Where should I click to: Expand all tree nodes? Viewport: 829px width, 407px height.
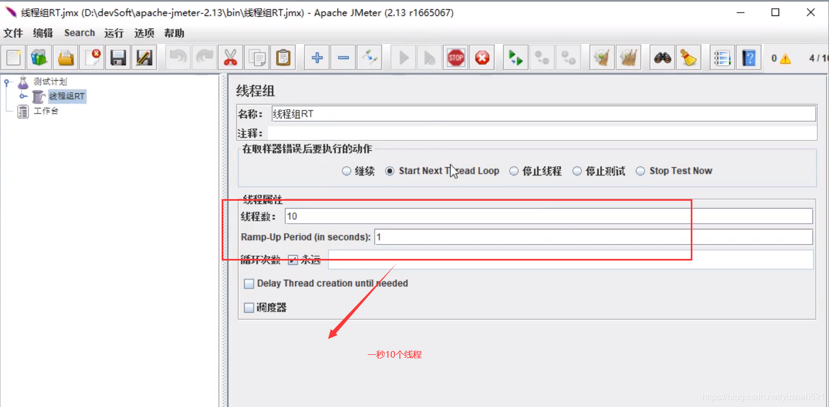(x=317, y=57)
